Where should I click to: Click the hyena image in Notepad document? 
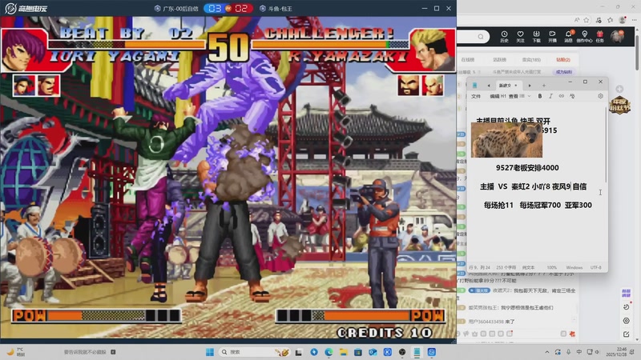click(x=506, y=140)
